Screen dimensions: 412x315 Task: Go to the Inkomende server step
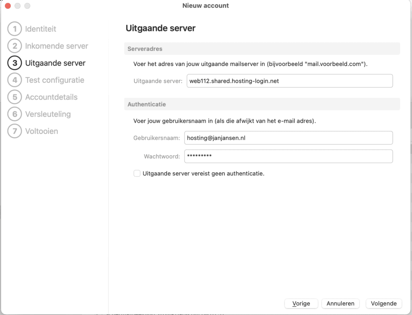56,46
